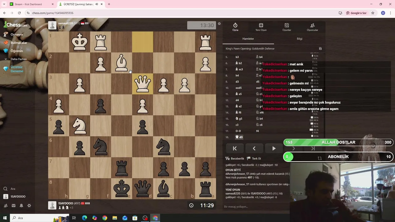Screen dimensions: 395x222
Task: Open the sidebar settings gear icon
Action: 29,206
